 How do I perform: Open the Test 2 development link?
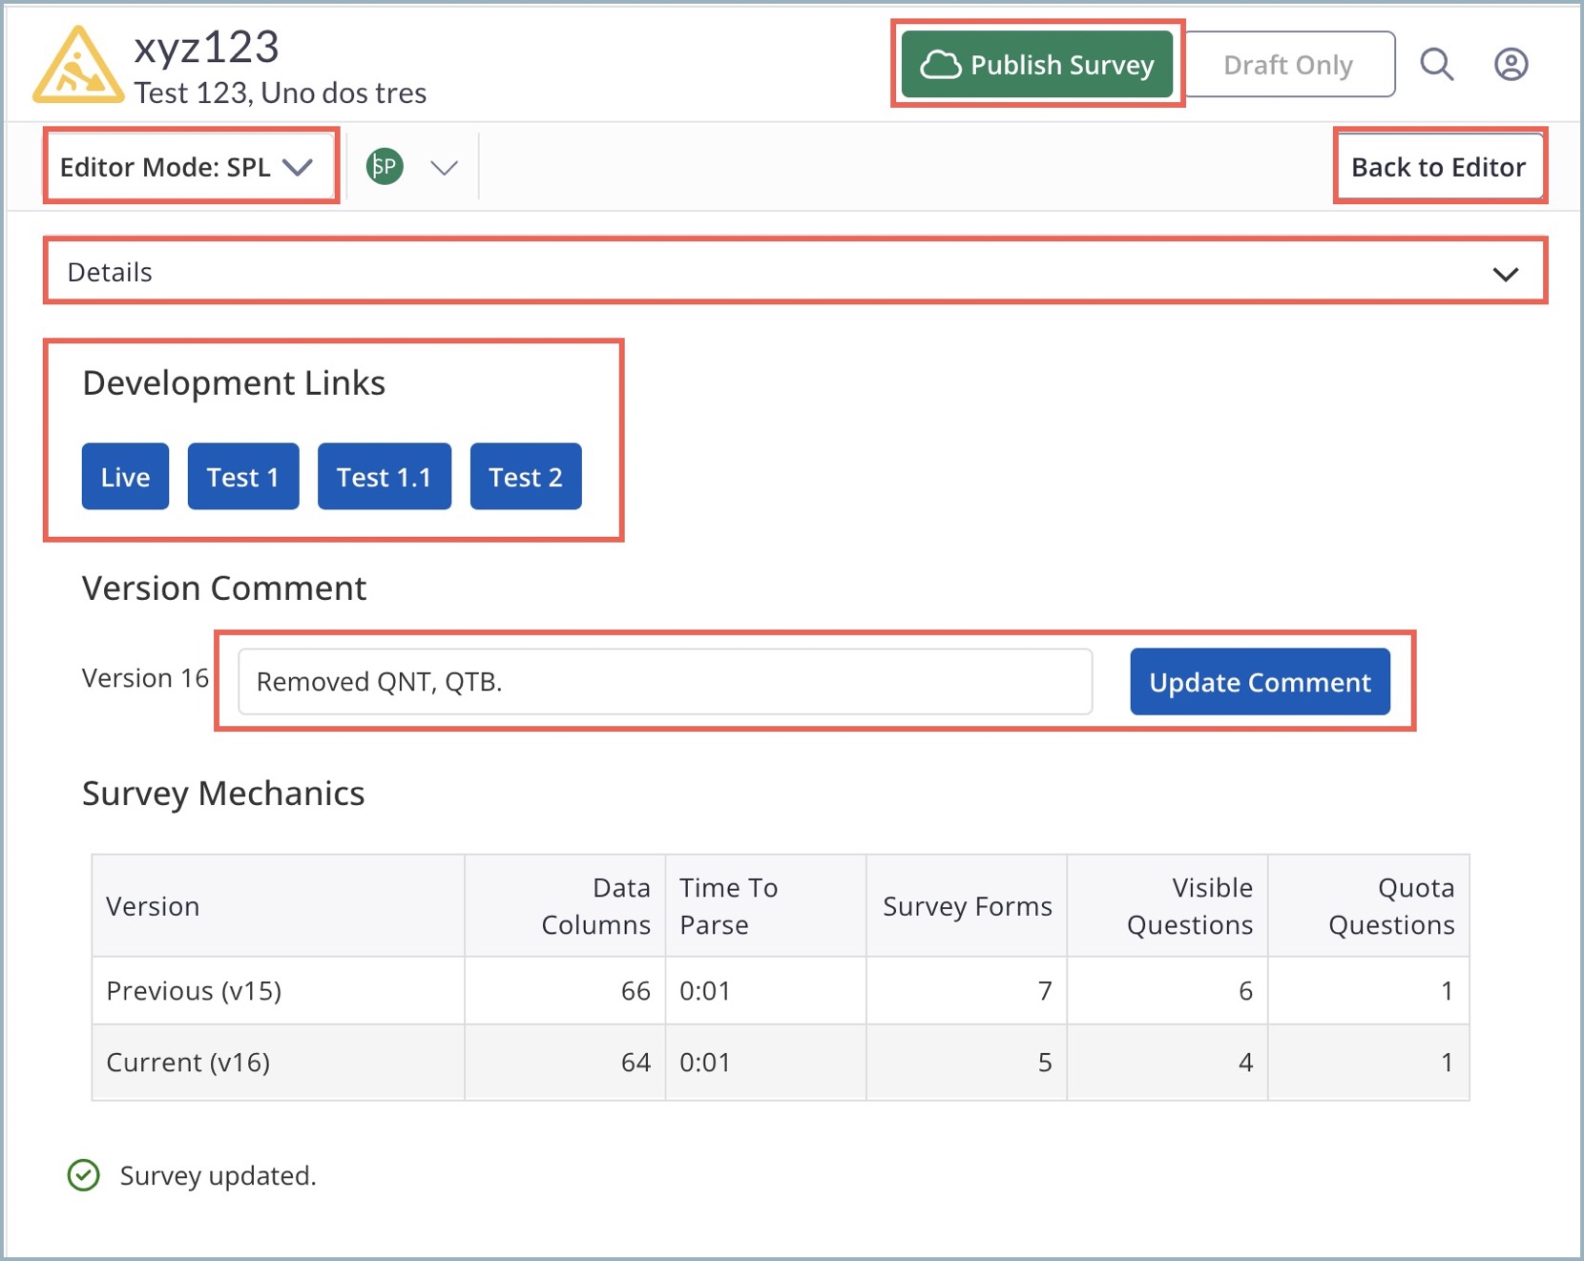point(526,476)
